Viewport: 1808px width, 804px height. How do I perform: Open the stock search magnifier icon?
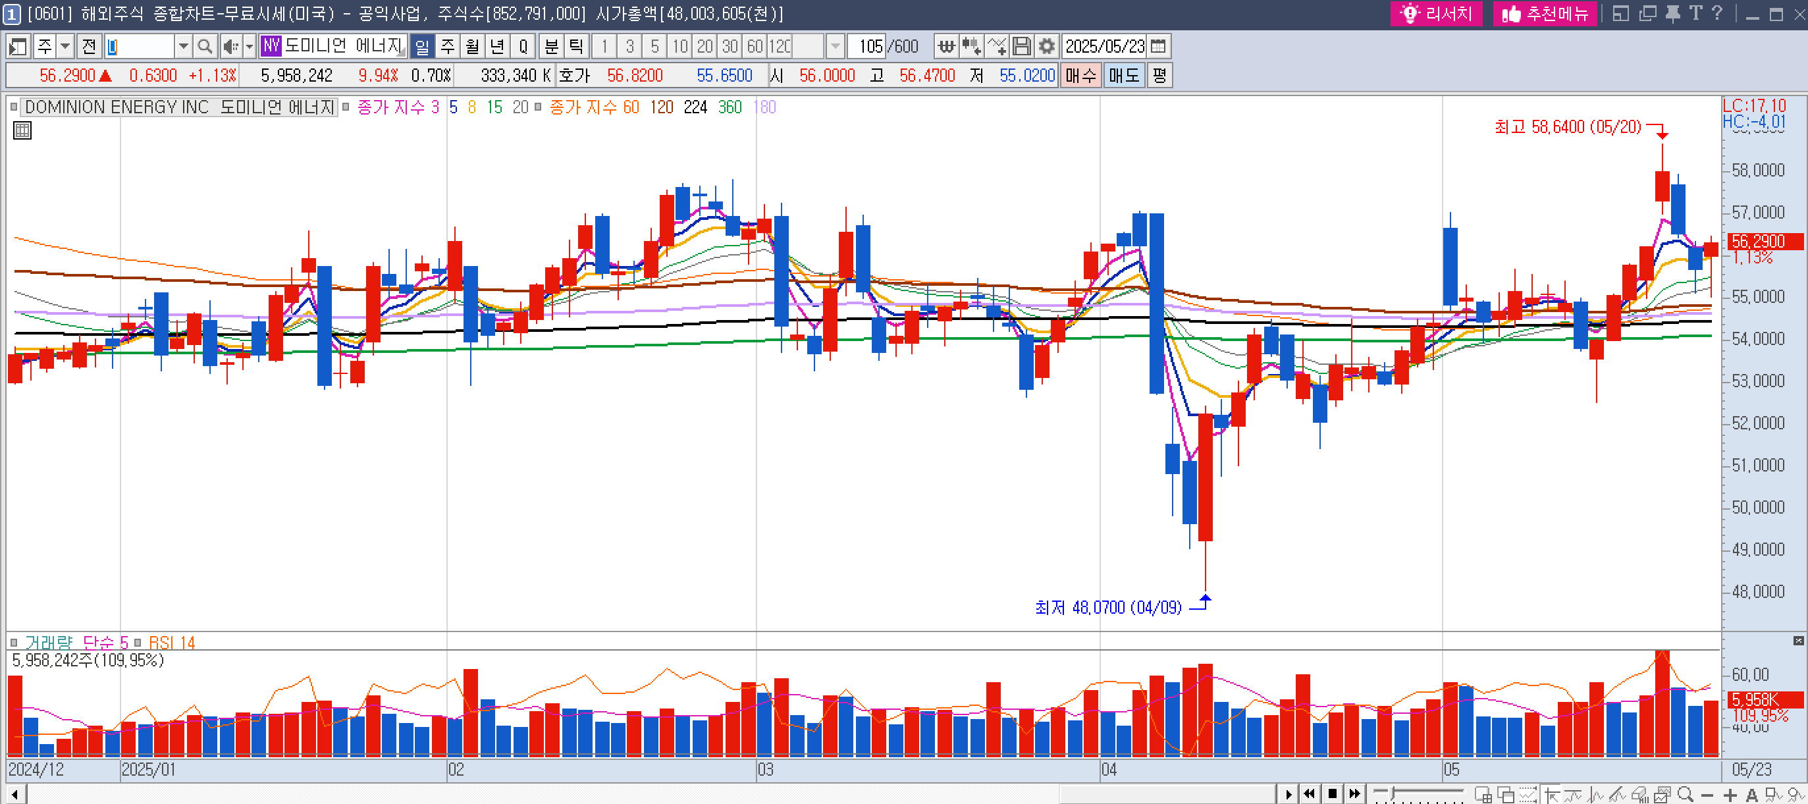pyautogui.click(x=204, y=47)
